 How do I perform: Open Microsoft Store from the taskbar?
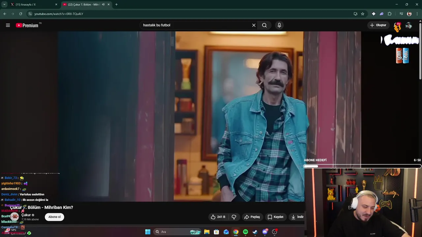click(x=216, y=232)
